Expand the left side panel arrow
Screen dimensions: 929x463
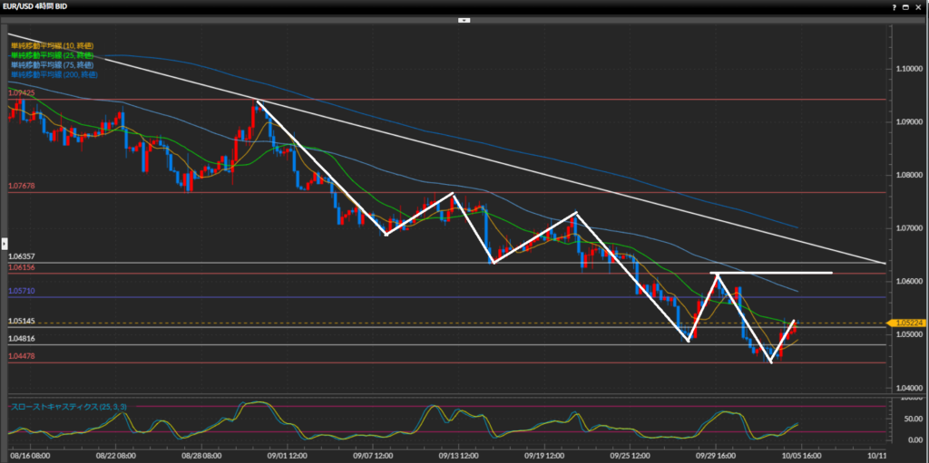tap(4, 243)
